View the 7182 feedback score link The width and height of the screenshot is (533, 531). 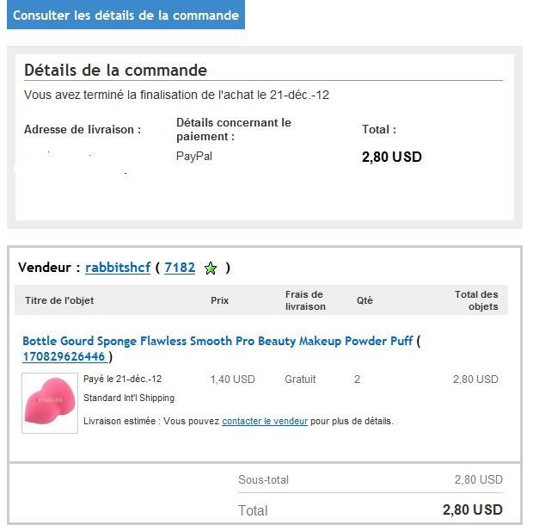(180, 268)
